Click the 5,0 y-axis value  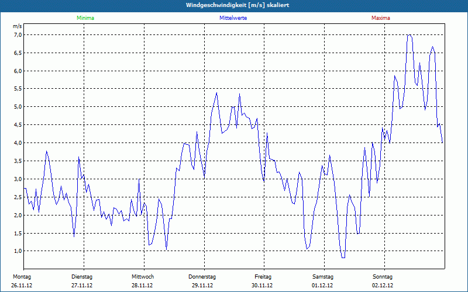click(x=18, y=107)
